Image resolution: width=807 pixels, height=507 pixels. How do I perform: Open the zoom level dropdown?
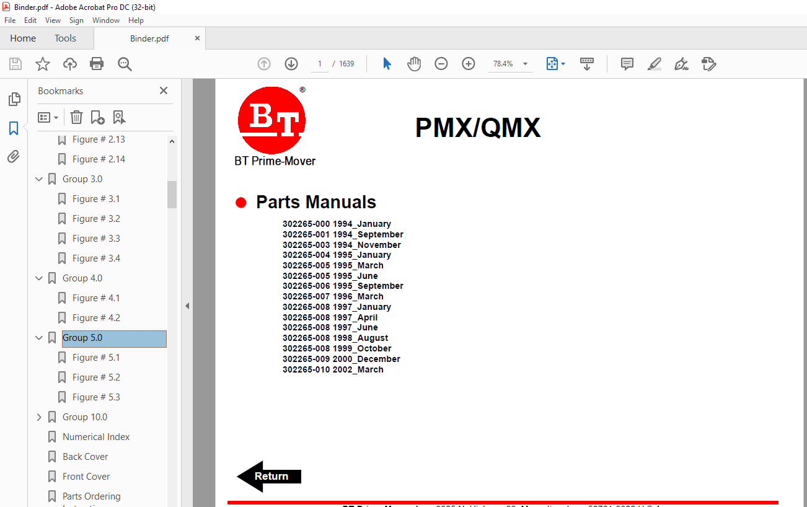tap(526, 64)
